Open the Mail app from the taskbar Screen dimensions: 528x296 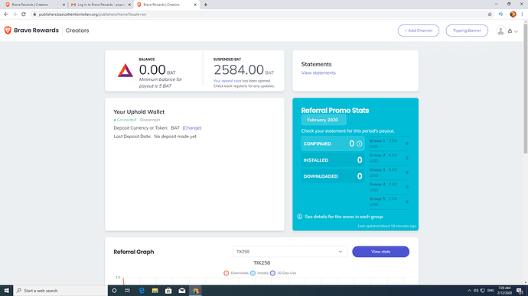coord(182,291)
